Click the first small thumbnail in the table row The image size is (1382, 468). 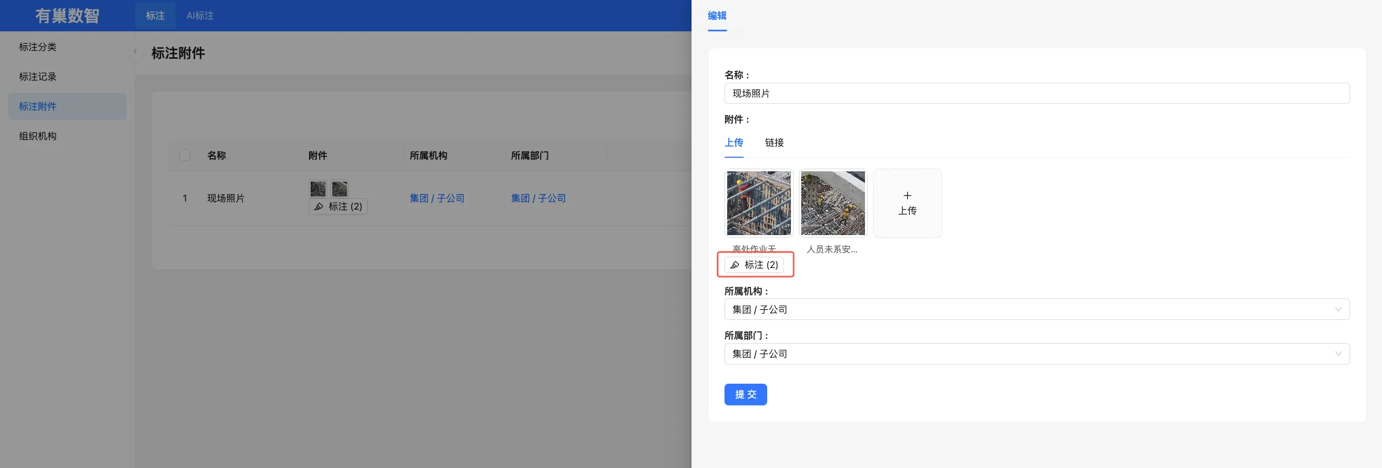pyautogui.click(x=318, y=189)
